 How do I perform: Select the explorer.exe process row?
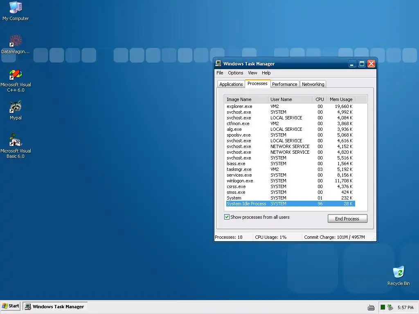click(x=290, y=106)
